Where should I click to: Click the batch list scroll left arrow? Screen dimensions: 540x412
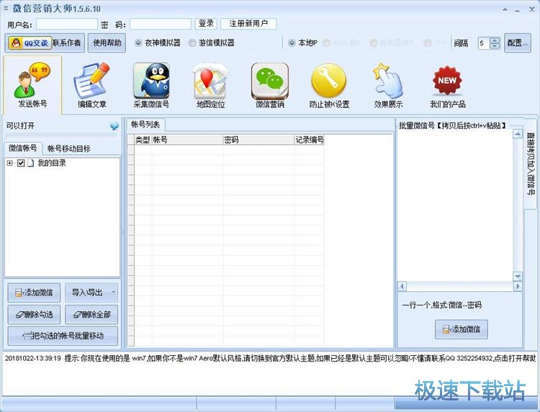coord(402,286)
